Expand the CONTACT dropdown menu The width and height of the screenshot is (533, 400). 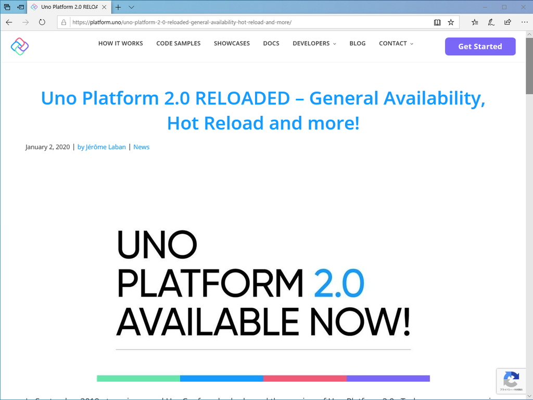pos(393,44)
